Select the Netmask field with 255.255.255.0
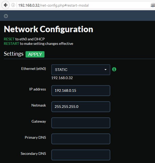 pos(81,107)
